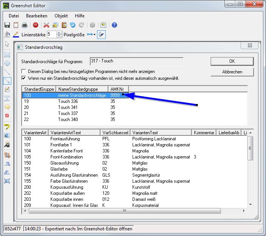266x236 pixels.
Task: Open the Datei menu
Action: (x=14, y=16)
